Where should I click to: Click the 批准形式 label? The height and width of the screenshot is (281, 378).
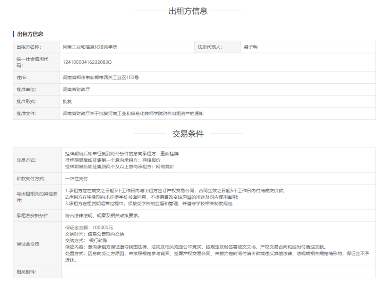pyautogui.click(x=26, y=102)
